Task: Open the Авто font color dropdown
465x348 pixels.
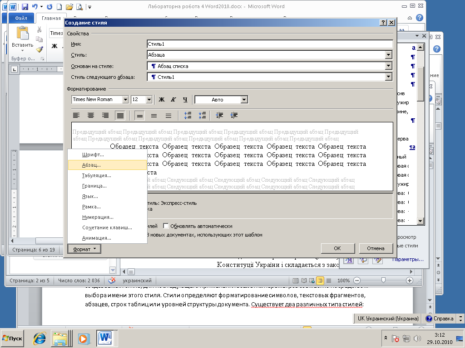Action: coord(244,100)
